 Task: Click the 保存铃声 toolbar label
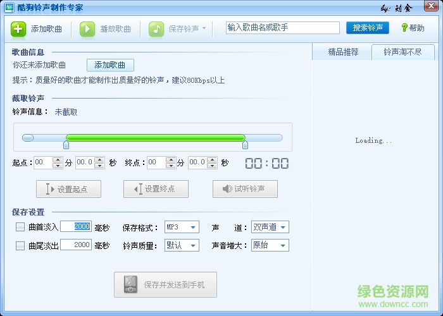(184, 29)
